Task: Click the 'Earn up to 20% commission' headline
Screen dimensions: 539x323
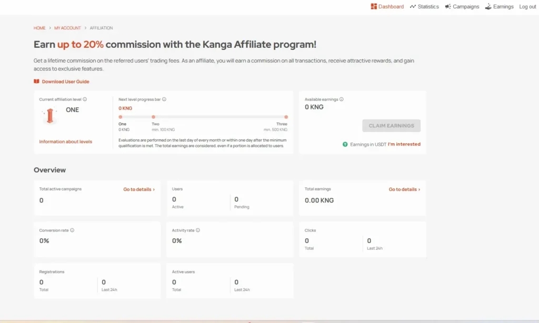Action: click(175, 44)
